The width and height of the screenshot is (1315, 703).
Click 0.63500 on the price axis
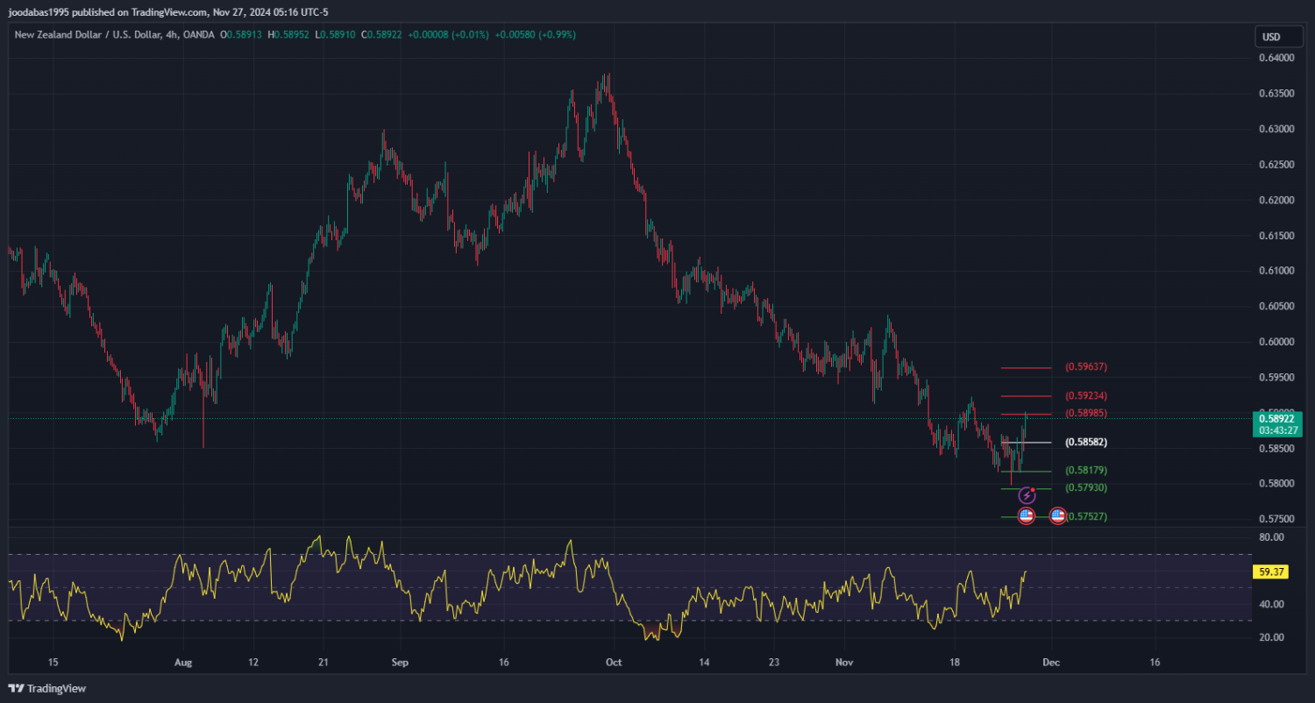click(1276, 93)
